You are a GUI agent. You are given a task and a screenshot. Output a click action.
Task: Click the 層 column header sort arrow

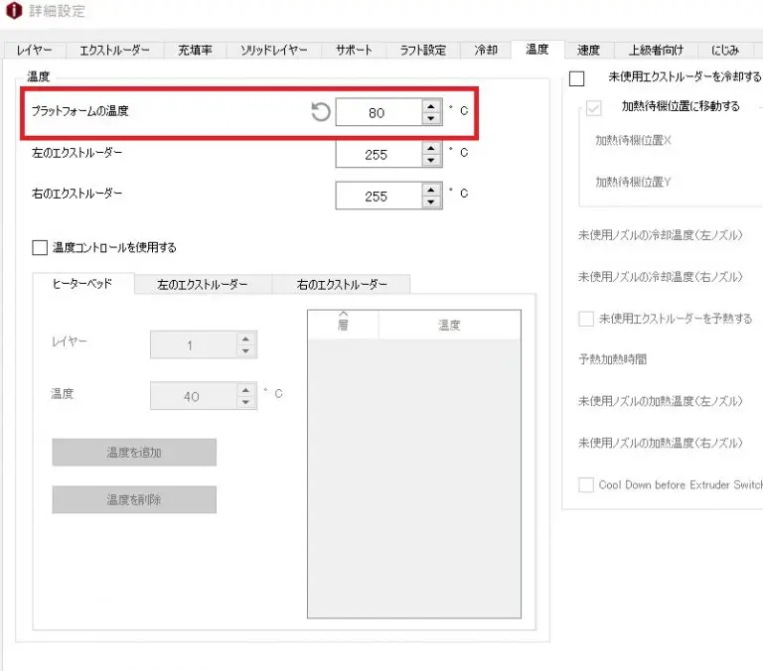click(x=343, y=316)
